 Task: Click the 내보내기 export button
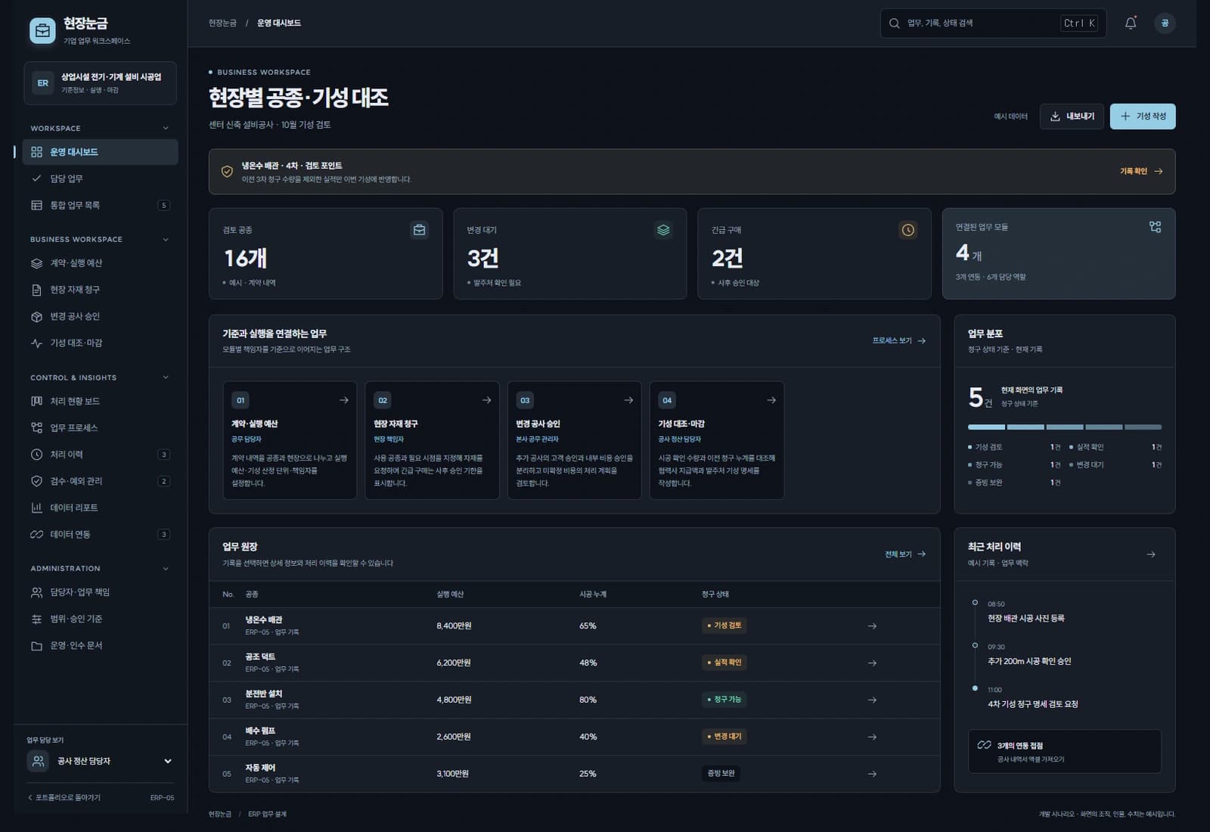pyautogui.click(x=1072, y=116)
